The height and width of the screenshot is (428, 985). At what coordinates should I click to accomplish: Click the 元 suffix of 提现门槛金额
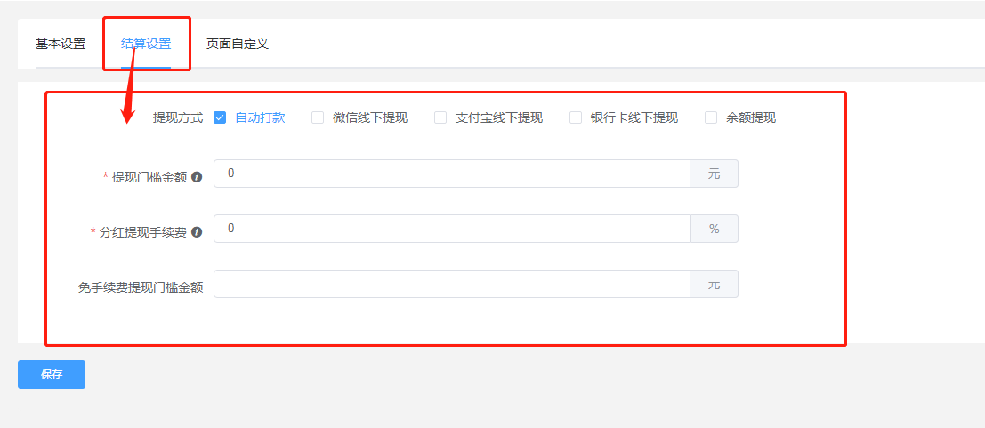click(x=715, y=174)
